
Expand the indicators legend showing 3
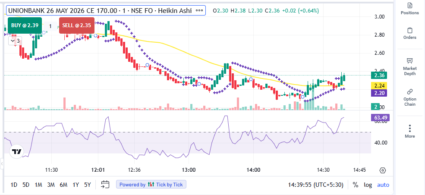15,41
